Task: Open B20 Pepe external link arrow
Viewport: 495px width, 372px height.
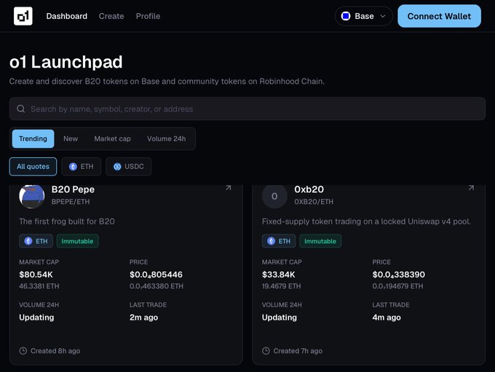Action: coord(229,188)
